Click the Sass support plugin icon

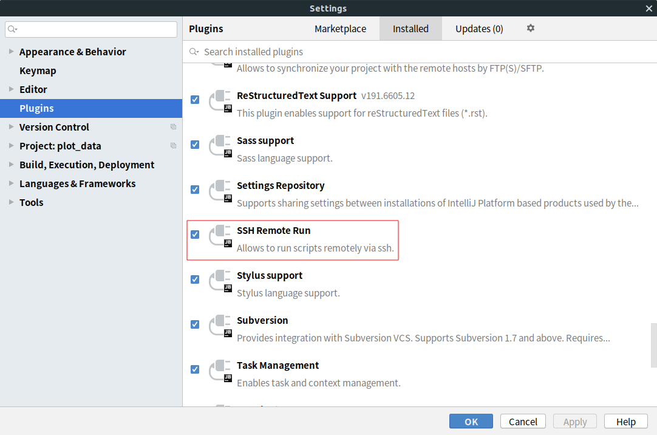(x=220, y=146)
